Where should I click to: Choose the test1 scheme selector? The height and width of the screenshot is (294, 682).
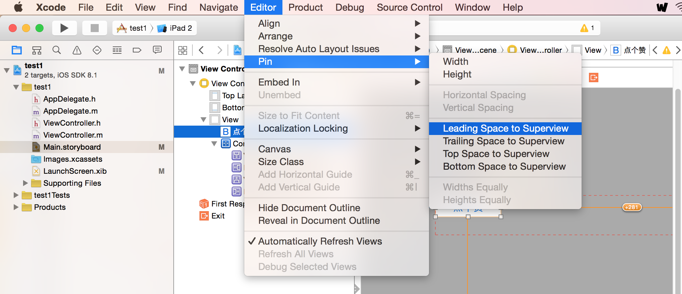click(132, 28)
